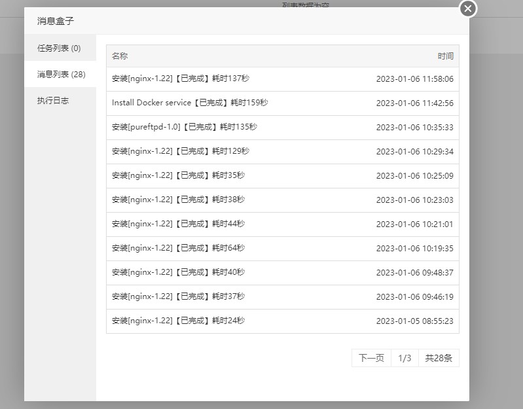The image size is (523, 409).
Task: Click timestamp 2023-01-06 10:29:34
Action: point(414,152)
